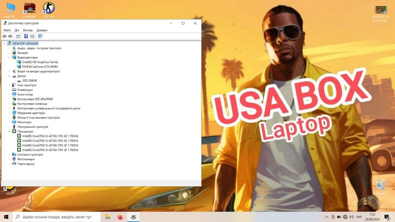
Task: Click the Контролери сховища icon
Action: click(14, 104)
